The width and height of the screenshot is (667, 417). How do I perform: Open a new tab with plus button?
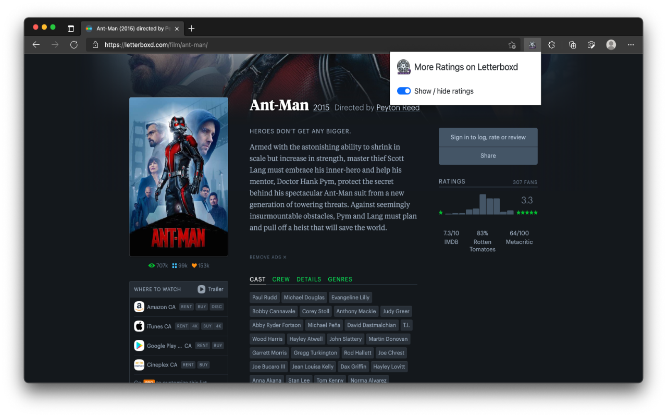pyautogui.click(x=191, y=28)
